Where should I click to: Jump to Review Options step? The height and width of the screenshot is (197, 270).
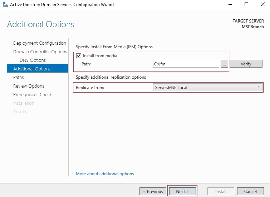pos(29,86)
